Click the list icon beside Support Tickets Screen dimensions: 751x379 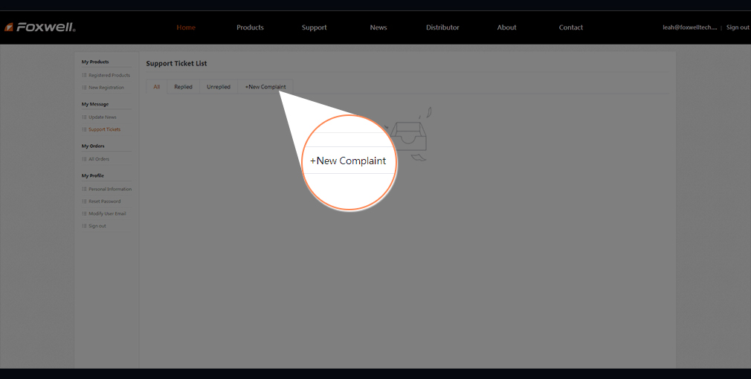coord(84,129)
